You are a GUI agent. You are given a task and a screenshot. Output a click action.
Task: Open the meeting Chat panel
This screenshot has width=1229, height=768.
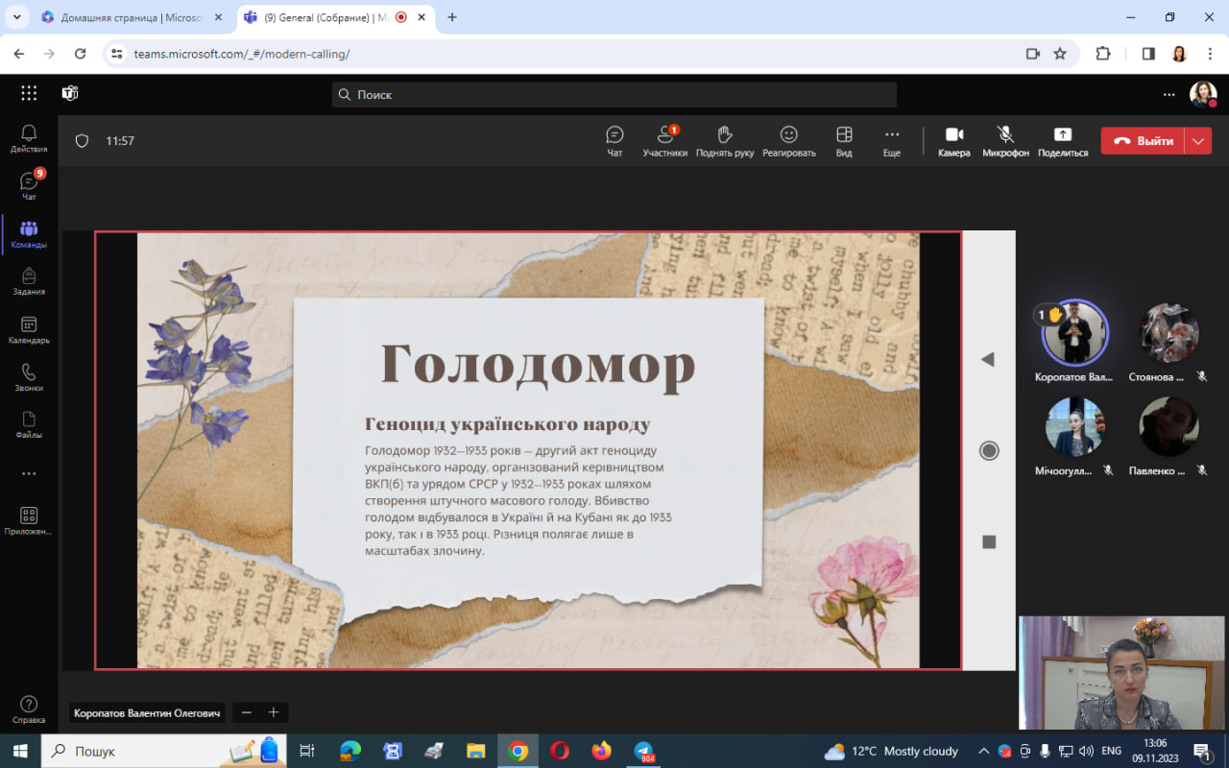point(614,140)
